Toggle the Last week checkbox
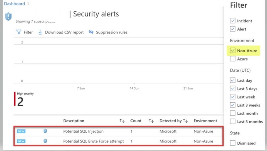267x151 pixels. [233, 97]
